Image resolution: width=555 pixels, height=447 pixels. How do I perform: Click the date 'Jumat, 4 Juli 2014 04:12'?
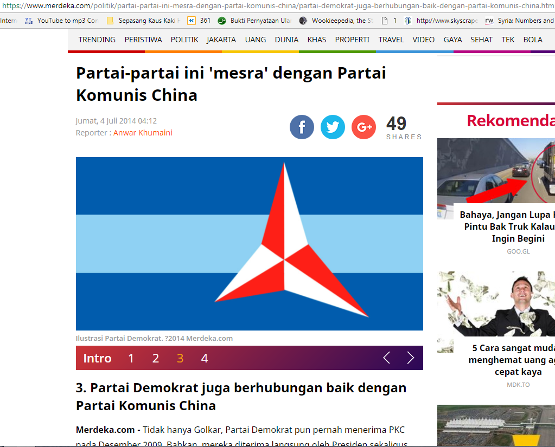pos(116,121)
